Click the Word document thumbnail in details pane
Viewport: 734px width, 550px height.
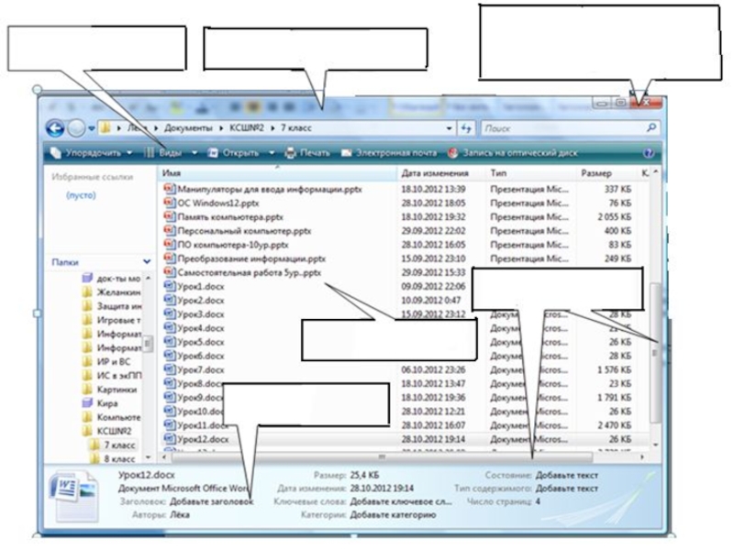click(x=74, y=496)
